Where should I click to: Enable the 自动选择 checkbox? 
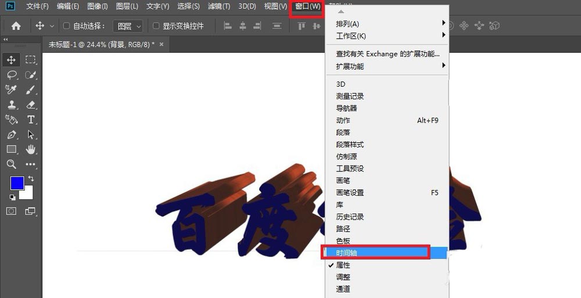(66, 26)
